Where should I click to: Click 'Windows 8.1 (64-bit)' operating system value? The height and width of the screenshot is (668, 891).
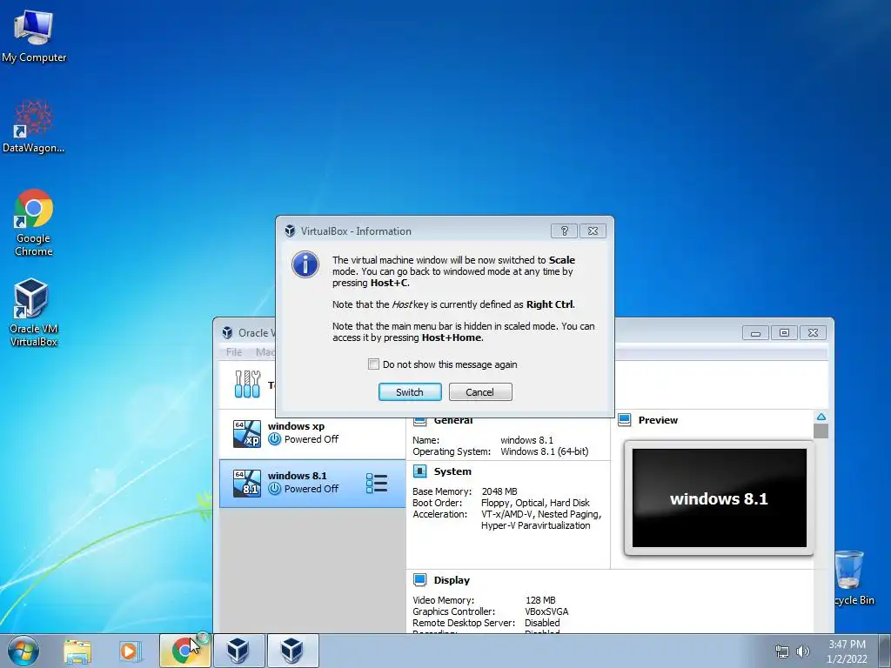coord(545,451)
